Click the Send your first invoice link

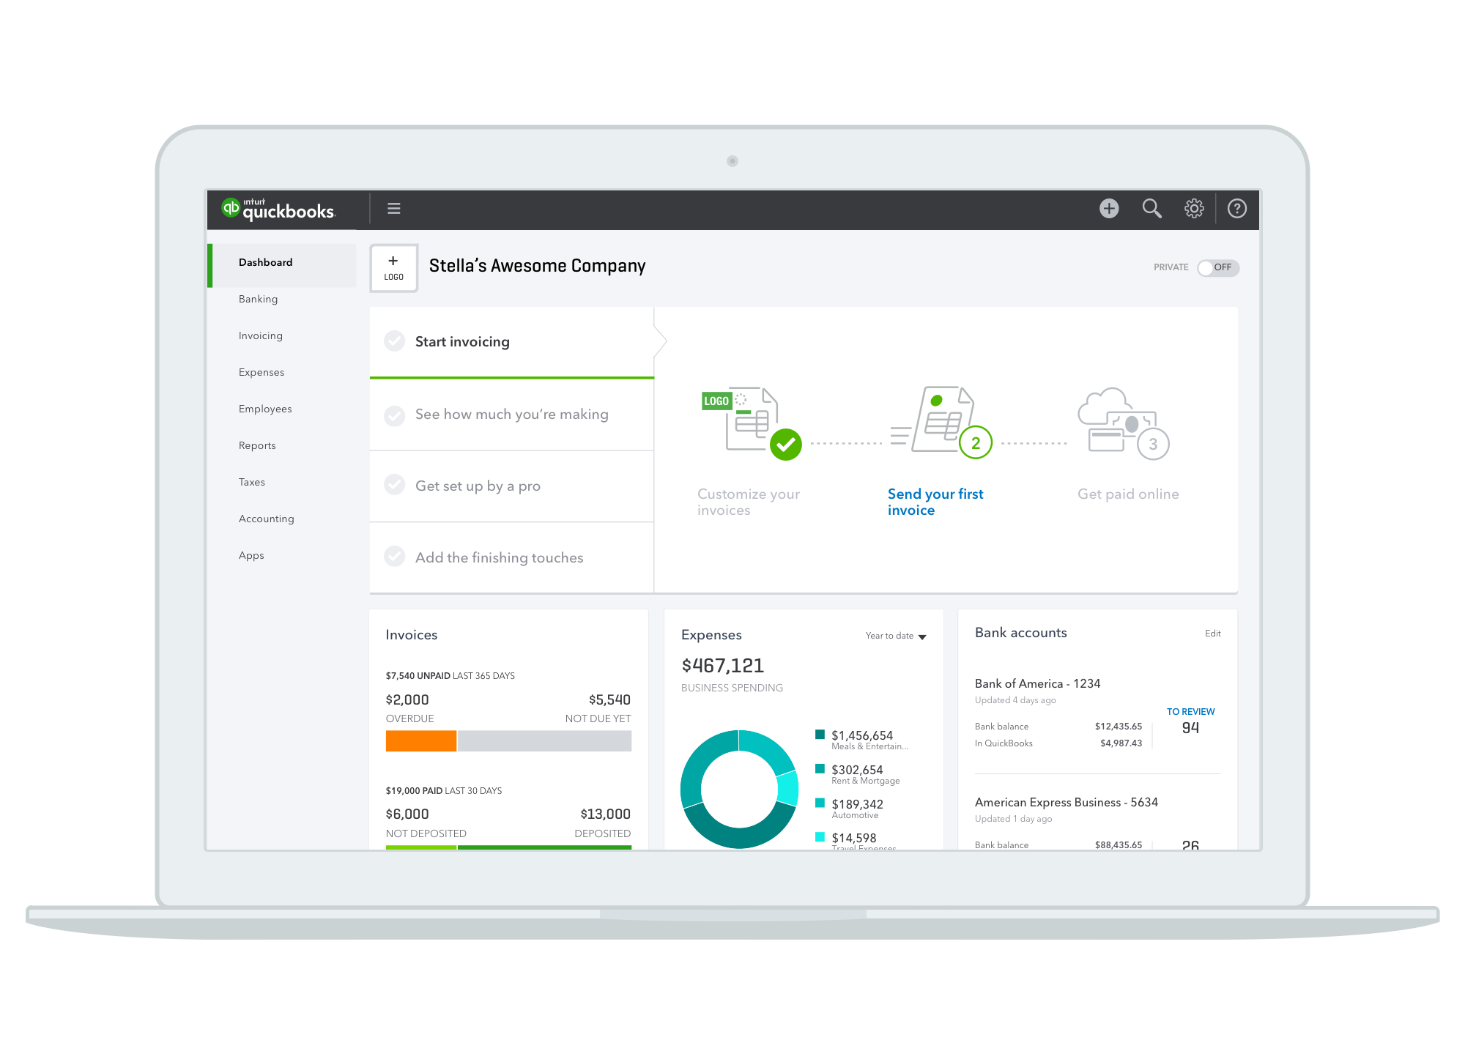[x=935, y=502]
